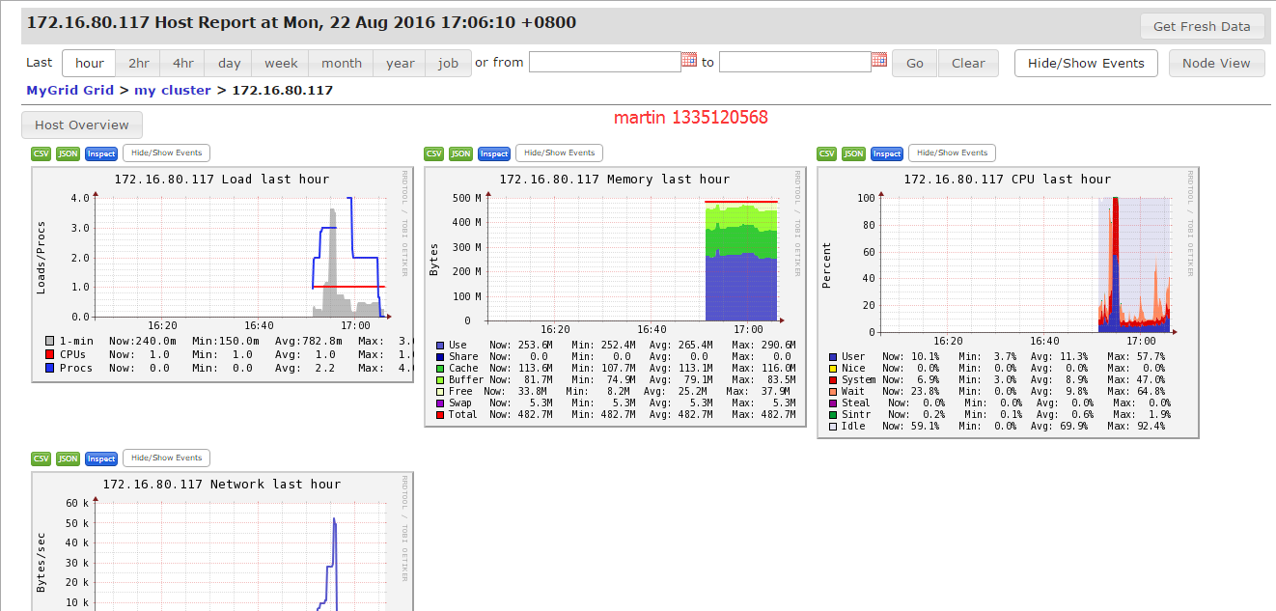Image resolution: width=1276 pixels, height=611 pixels.
Task: Click the 'from' date input field
Action: 605,62
